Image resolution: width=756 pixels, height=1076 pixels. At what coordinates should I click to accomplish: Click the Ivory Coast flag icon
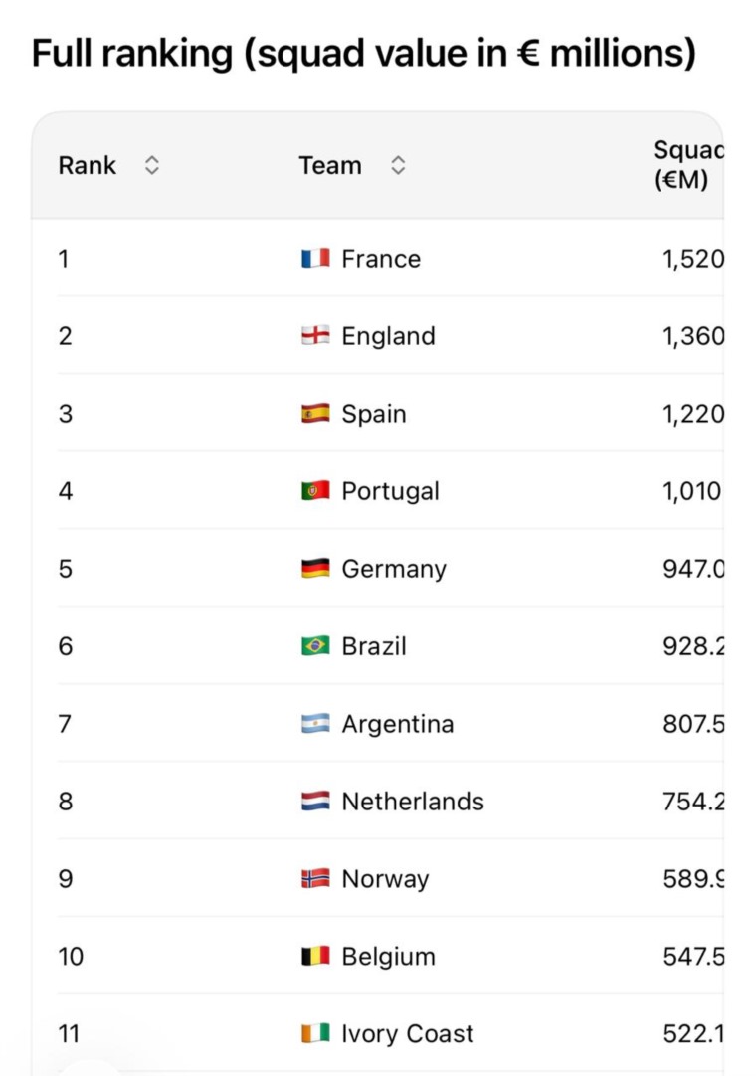315,1033
